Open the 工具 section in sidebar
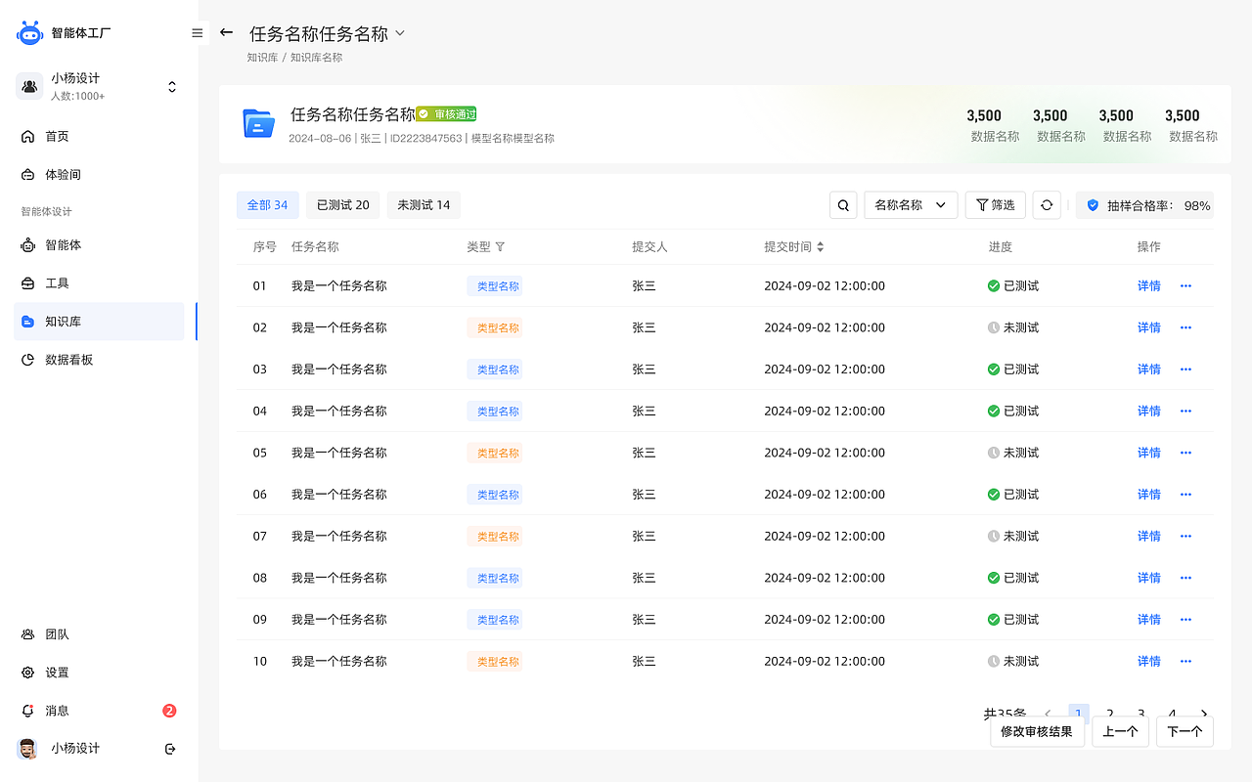The height and width of the screenshot is (782, 1252). pyautogui.click(x=57, y=282)
